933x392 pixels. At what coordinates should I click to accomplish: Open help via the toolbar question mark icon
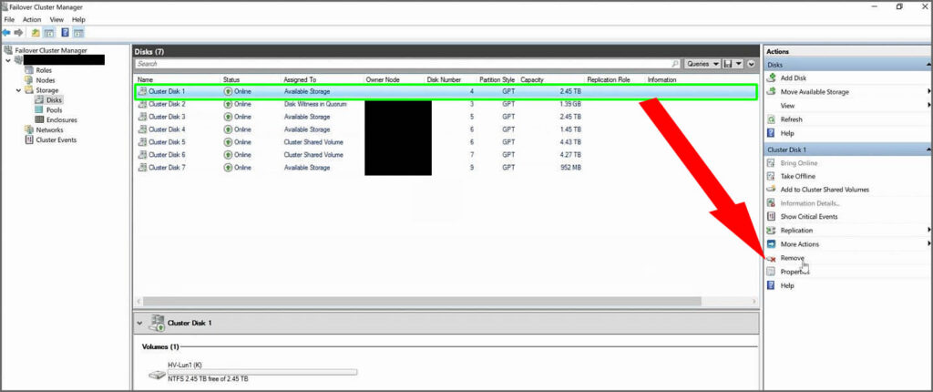65,32
